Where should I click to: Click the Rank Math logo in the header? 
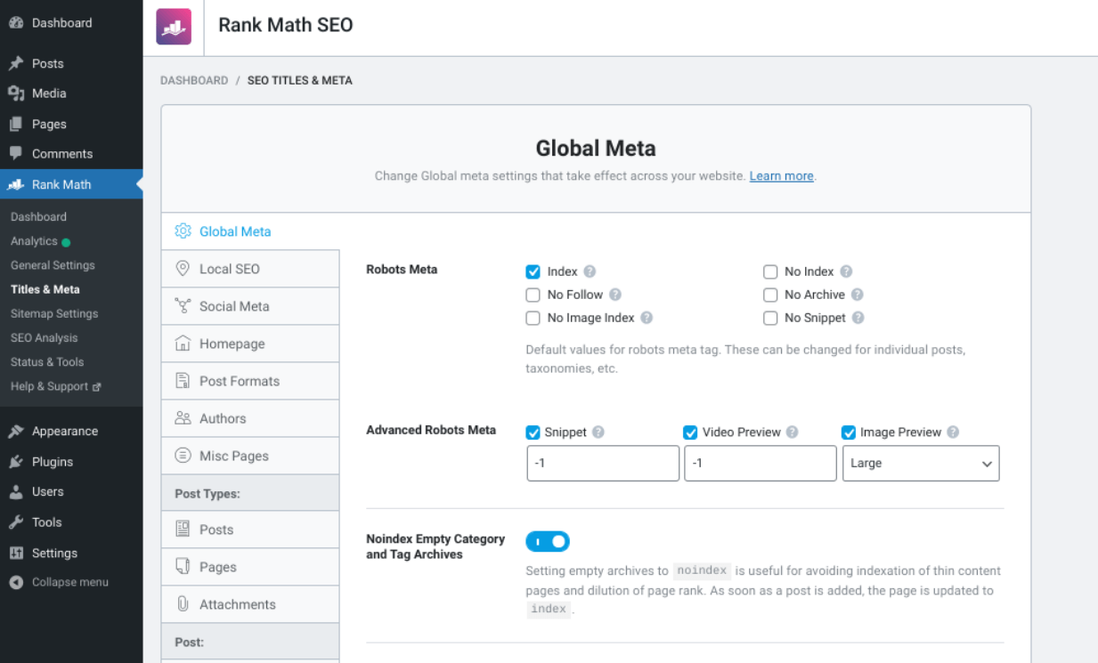[174, 26]
